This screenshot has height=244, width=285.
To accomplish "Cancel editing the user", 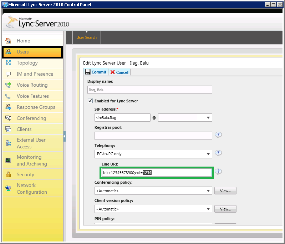I will [119, 72].
